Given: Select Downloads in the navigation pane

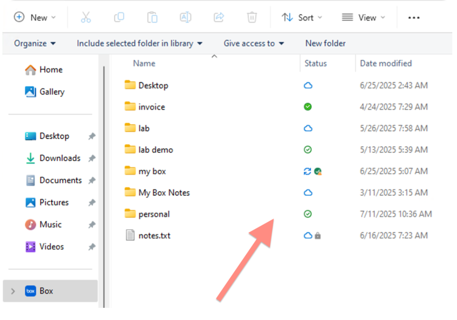Looking at the screenshot, I should [x=60, y=158].
